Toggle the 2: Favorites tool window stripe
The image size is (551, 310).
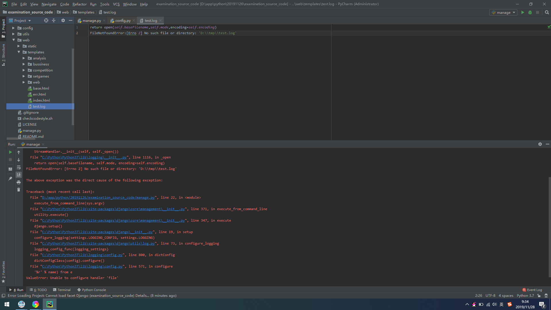click(3, 272)
